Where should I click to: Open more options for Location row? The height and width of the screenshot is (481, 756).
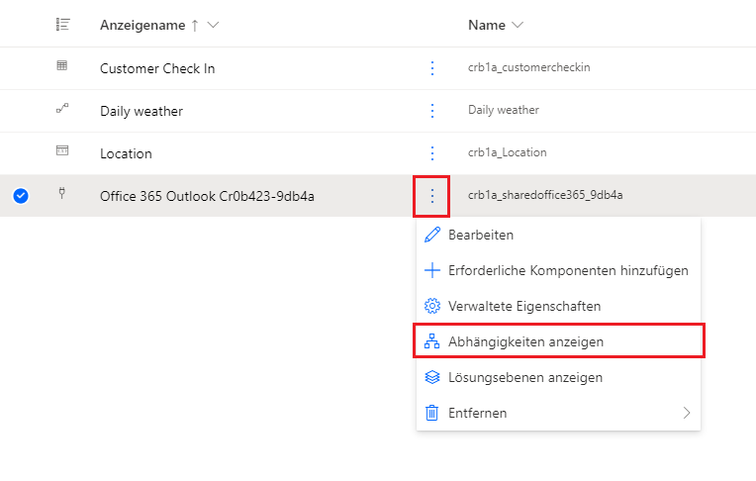click(432, 153)
